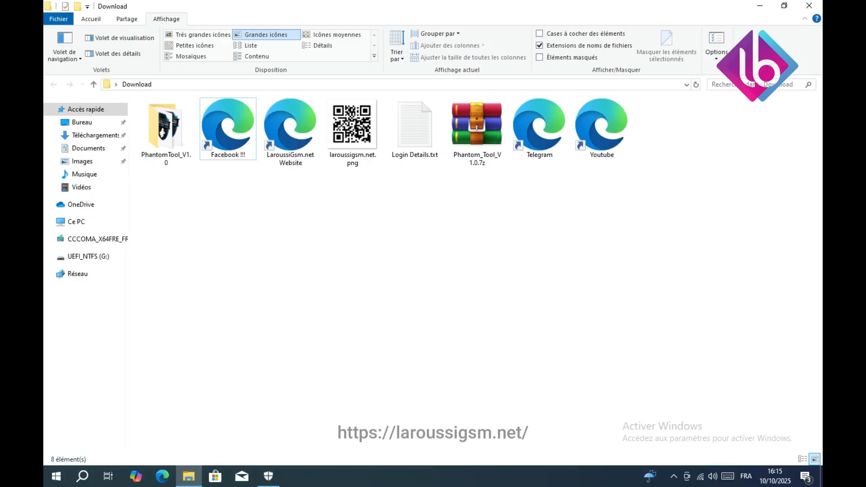
Task: Open the Fichier menu
Action: click(58, 19)
